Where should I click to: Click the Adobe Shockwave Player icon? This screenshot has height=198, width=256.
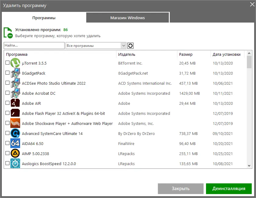(x=15, y=123)
